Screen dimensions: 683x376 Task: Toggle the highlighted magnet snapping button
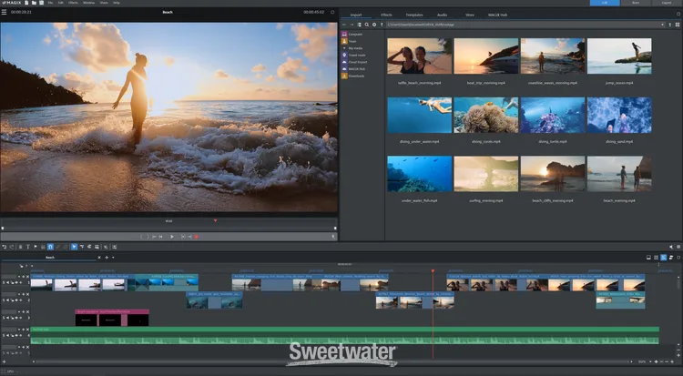click(50, 247)
